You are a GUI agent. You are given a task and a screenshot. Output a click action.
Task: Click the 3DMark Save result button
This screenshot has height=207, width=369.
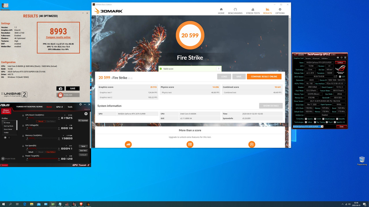coord(239,76)
